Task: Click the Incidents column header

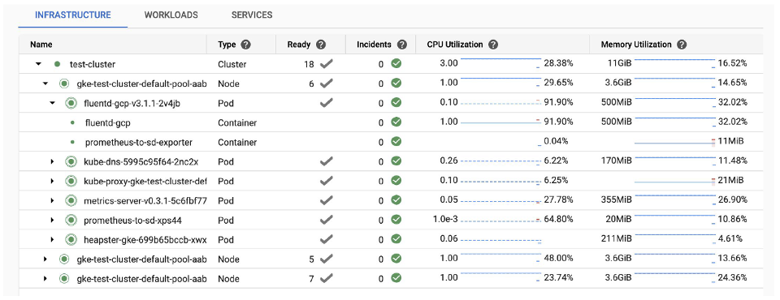Action: pyautogui.click(x=375, y=45)
